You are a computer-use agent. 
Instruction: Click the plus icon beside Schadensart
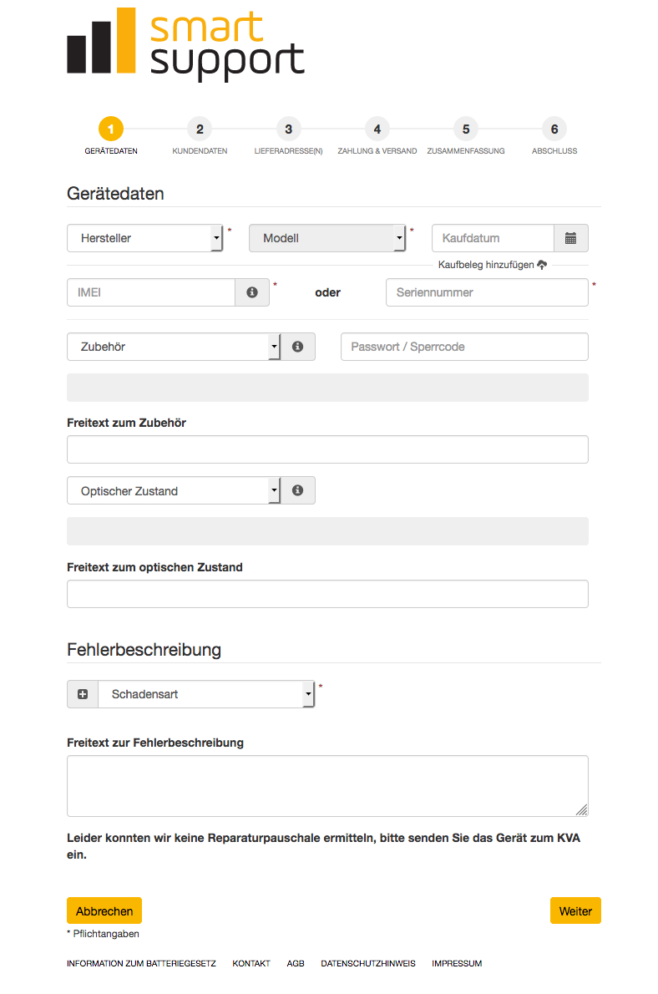(83, 694)
